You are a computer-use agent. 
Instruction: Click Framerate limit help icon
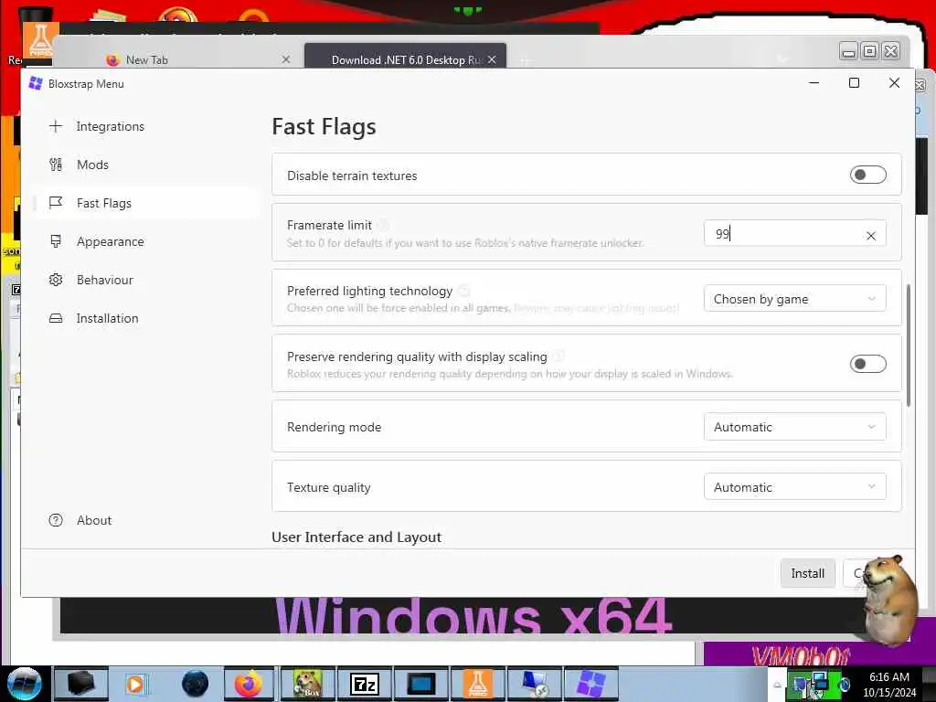point(383,225)
